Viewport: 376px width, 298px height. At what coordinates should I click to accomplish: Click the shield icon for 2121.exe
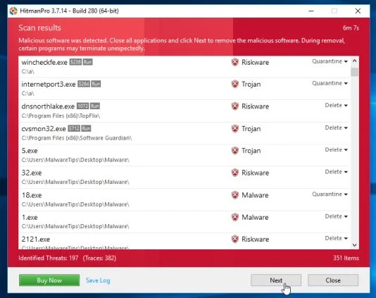tap(234, 239)
